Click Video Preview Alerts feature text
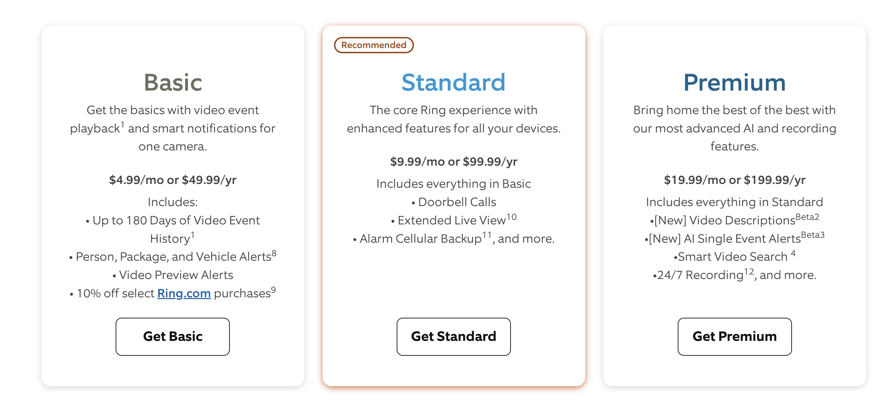 point(176,275)
